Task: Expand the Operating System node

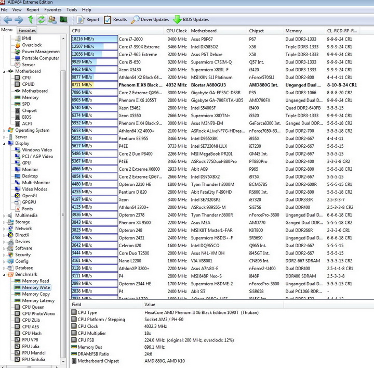Action: 4,131
